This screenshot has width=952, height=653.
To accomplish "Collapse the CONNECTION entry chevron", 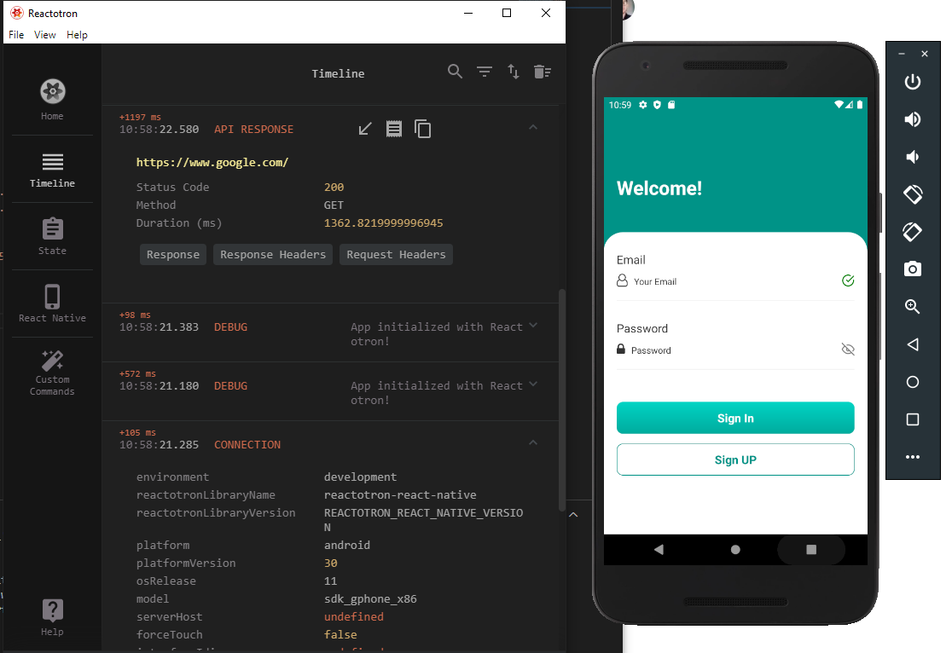I will point(532,442).
